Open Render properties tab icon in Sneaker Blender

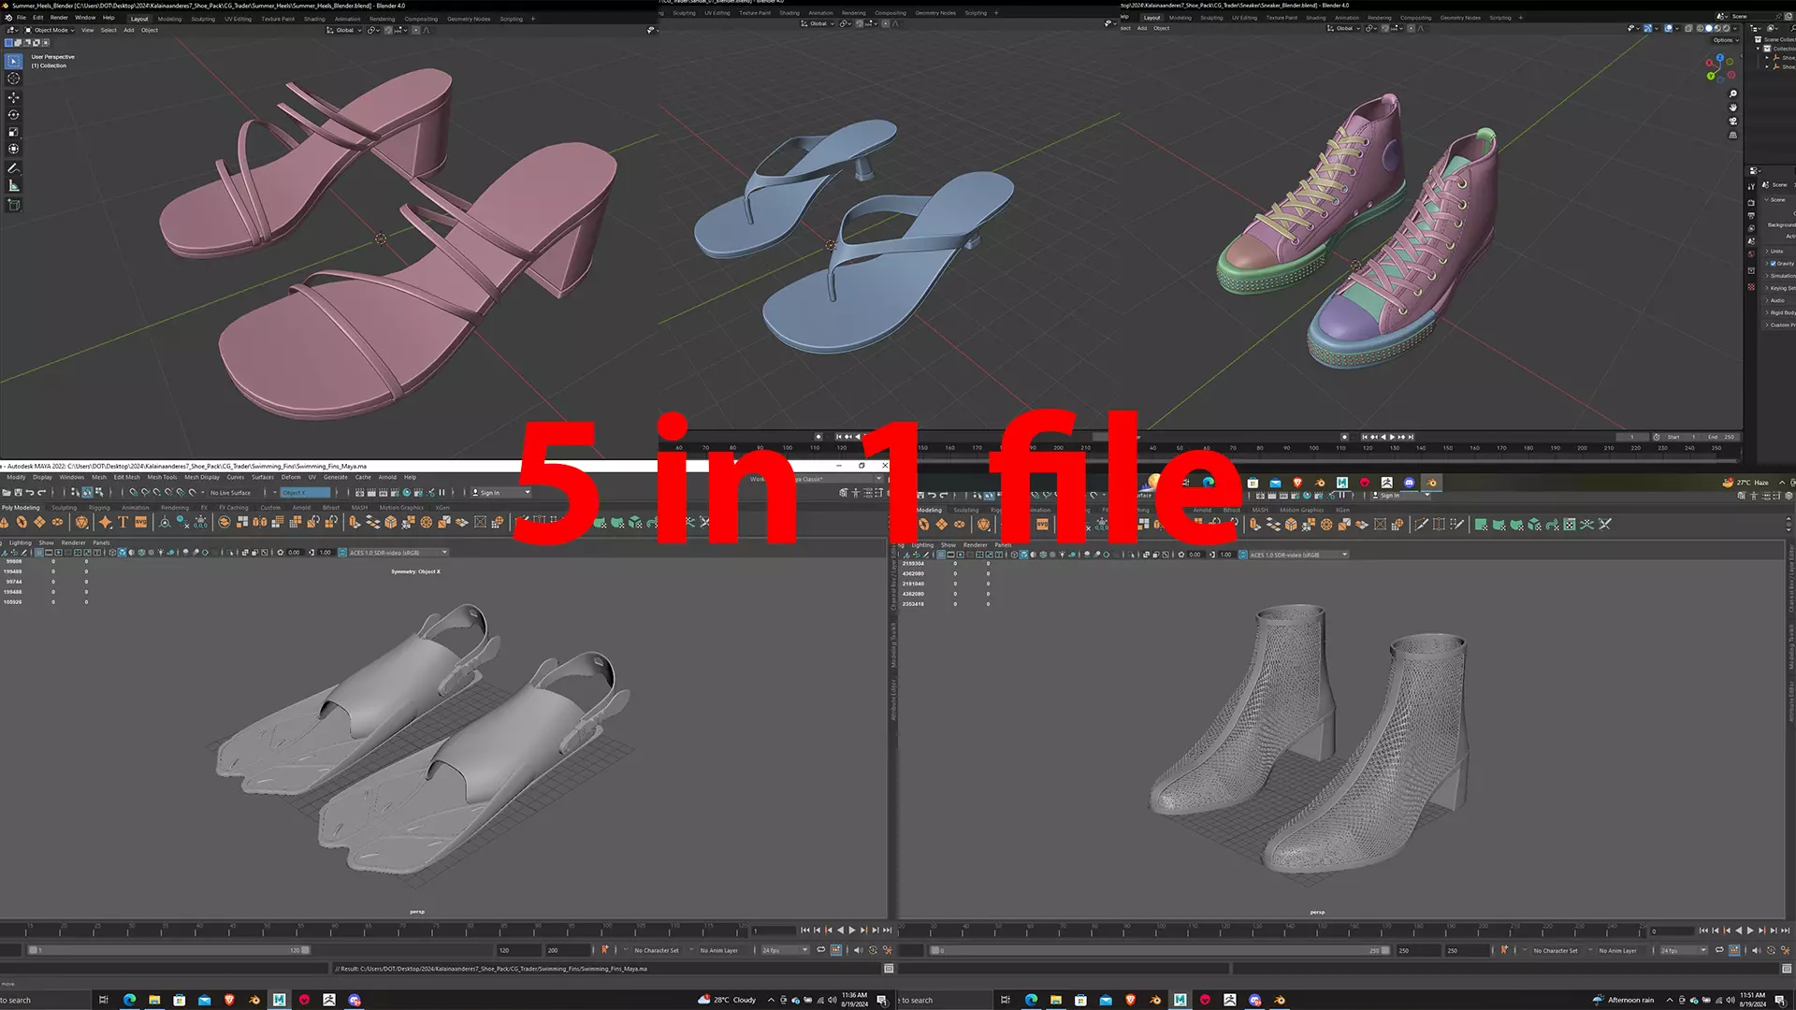[x=1751, y=202]
